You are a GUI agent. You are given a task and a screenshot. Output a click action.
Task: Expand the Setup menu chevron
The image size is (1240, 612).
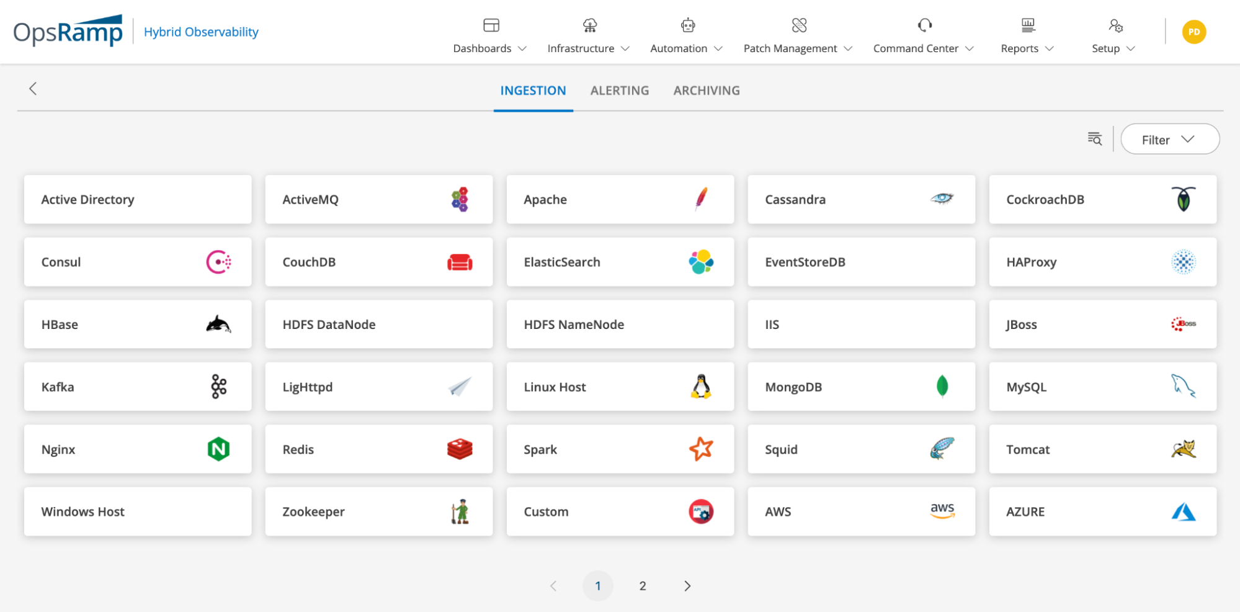(x=1131, y=48)
